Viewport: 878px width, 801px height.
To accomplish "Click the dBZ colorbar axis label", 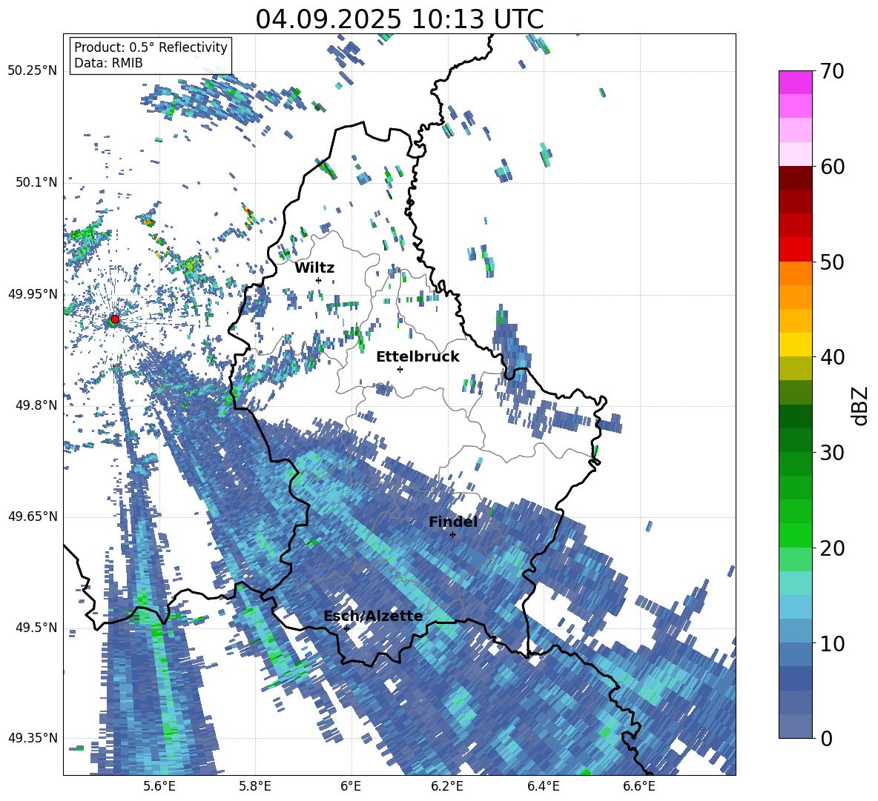I will (861, 405).
